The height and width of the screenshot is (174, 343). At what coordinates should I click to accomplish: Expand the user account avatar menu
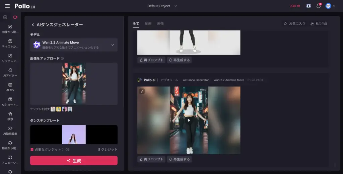[330, 6]
